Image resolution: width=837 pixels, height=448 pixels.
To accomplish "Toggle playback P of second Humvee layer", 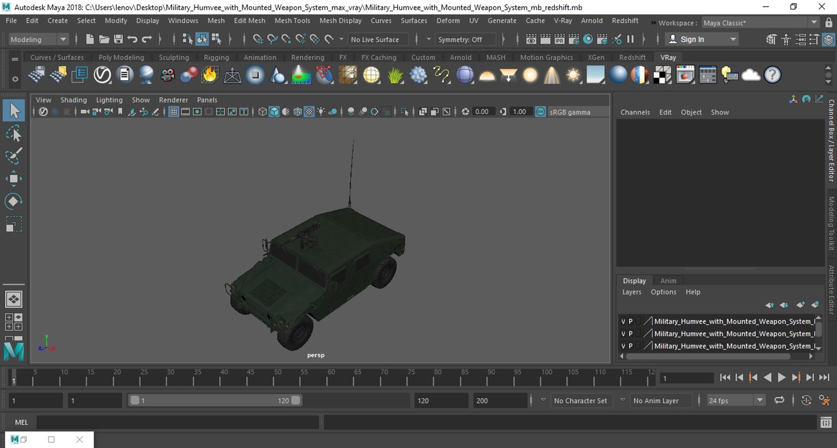I will pyautogui.click(x=630, y=333).
